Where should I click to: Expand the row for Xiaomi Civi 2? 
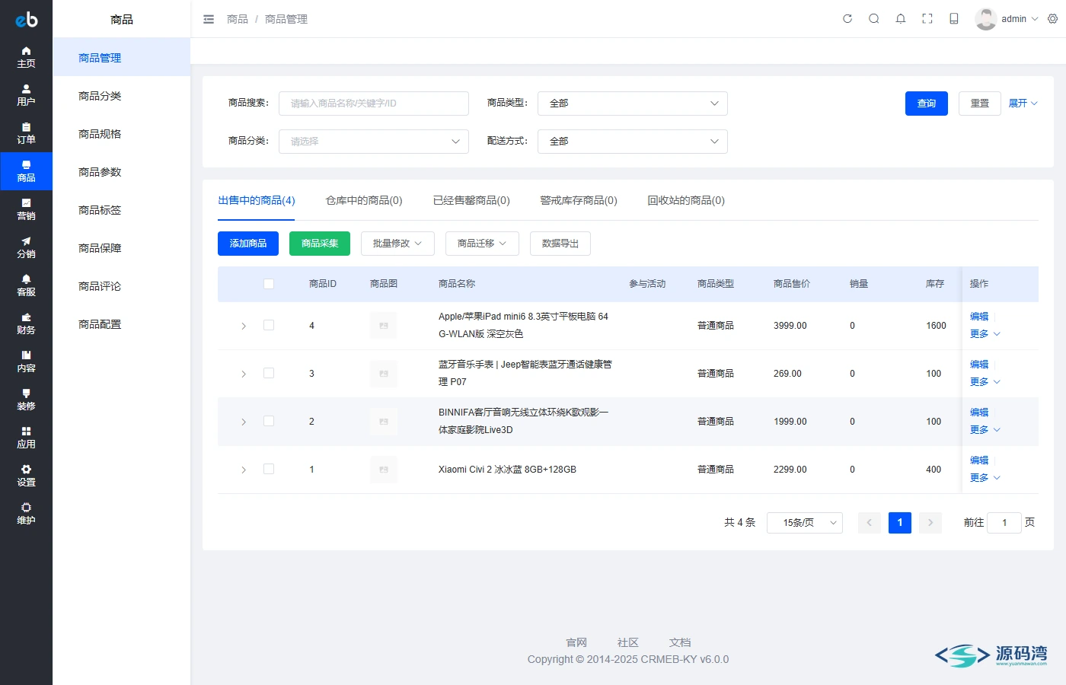click(x=244, y=470)
